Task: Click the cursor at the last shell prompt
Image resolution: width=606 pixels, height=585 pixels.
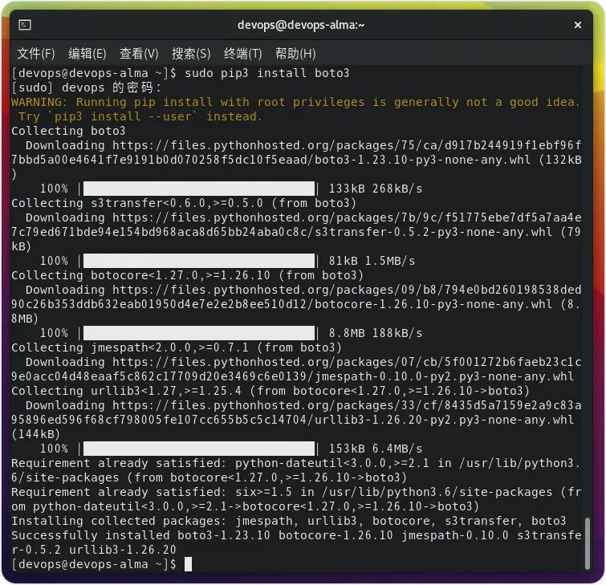Action: [x=188, y=564]
